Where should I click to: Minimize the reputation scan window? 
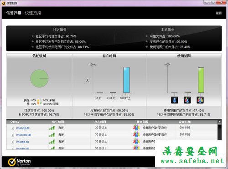coord(207,2)
